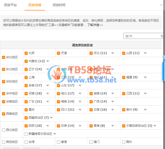Expand the 内蒙古 (12) dropdown arrow
The height and width of the screenshot is (149, 165).
[48, 61]
